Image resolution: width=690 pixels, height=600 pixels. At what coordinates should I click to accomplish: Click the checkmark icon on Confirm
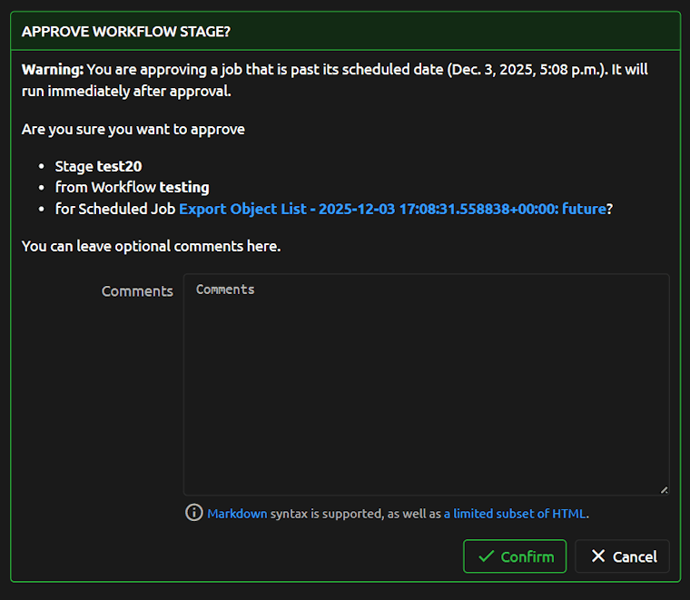click(486, 556)
